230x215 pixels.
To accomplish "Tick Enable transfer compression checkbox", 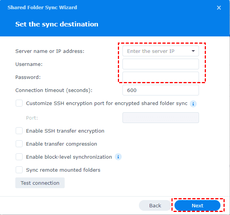I will tap(19, 144).
